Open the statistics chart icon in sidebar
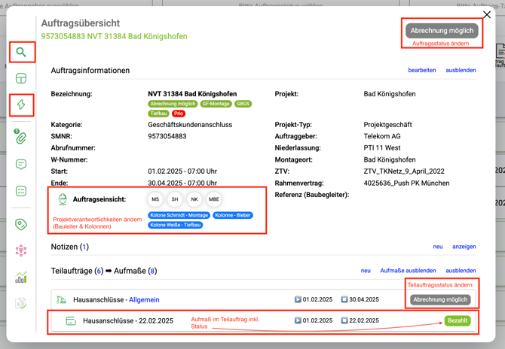505x349 pixels. pyautogui.click(x=21, y=278)
